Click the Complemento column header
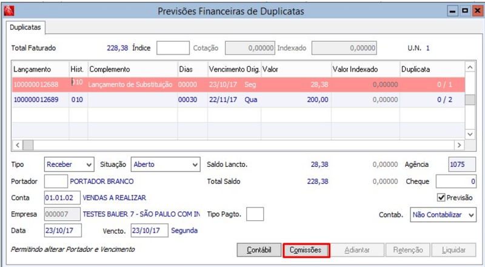The height and width of the screenshot is (267, 485). 133,69
